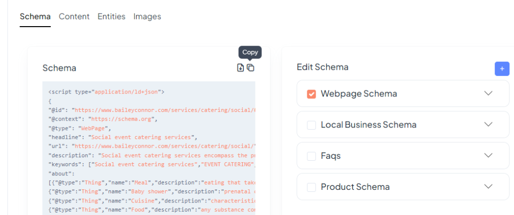The height and width of the screenshot is (215, 514).
Task: Click the schema.org context URL
Action: coord(122,119)
